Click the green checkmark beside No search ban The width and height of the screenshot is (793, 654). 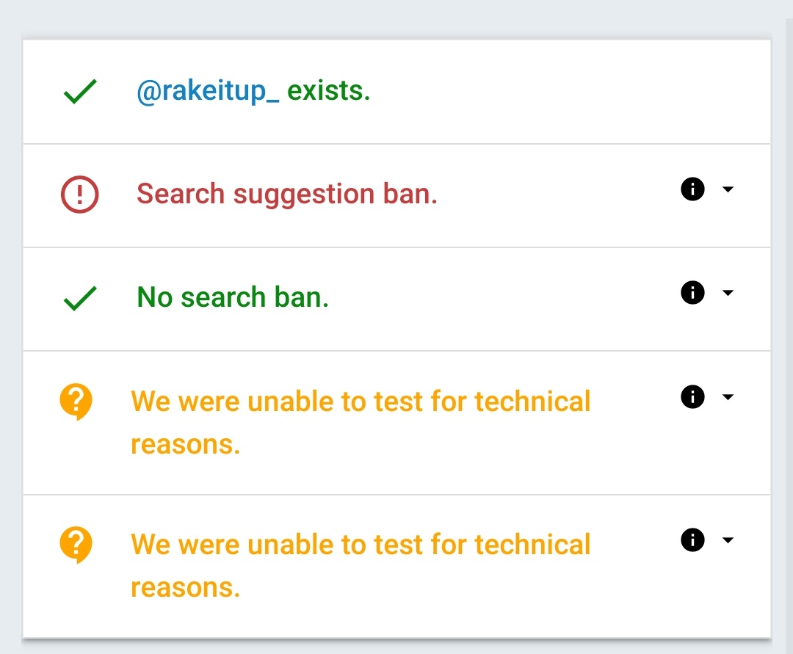[x=80, y=298]
